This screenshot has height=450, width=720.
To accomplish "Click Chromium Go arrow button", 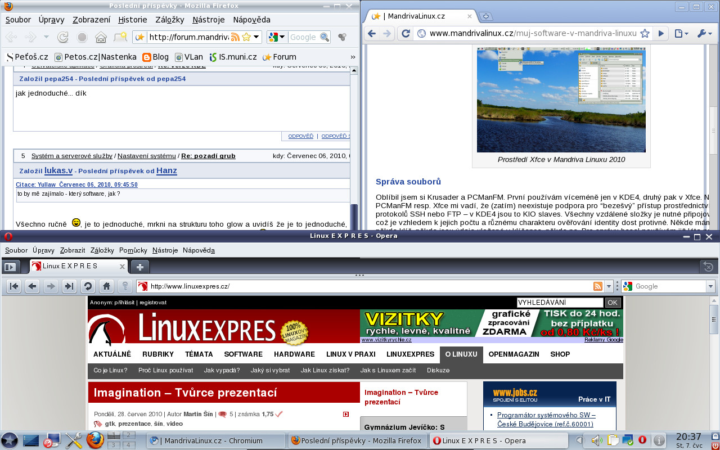I will click(661, 33).
